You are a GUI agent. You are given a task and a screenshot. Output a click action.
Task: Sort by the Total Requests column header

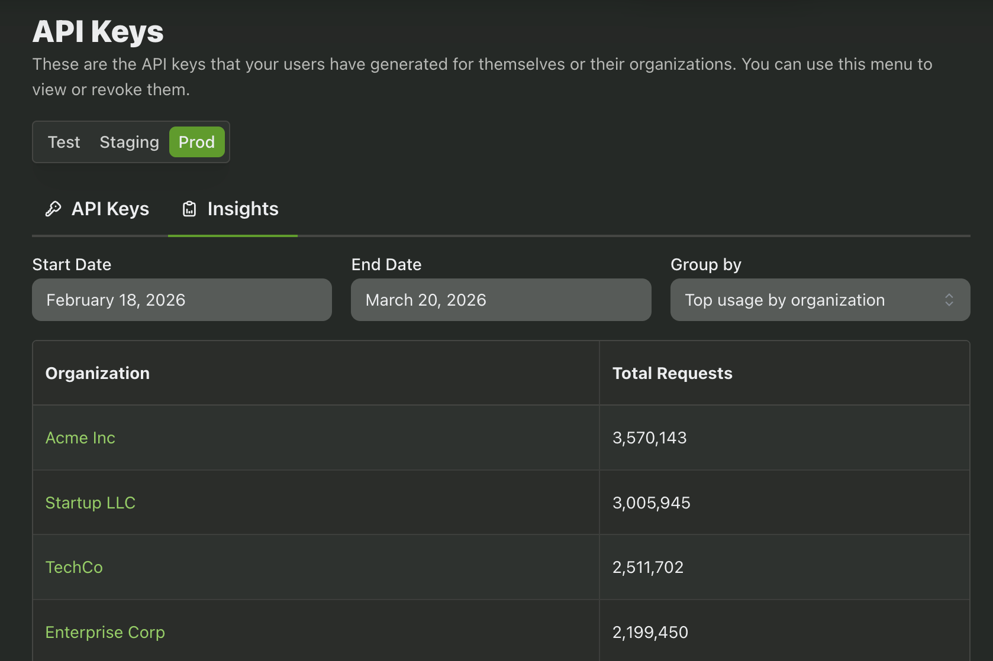click(x=672, y=373)
